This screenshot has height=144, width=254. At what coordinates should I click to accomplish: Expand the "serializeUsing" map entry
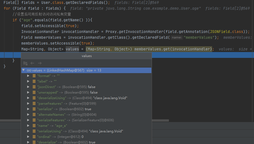pyautogui.click(x=28, y=131)
